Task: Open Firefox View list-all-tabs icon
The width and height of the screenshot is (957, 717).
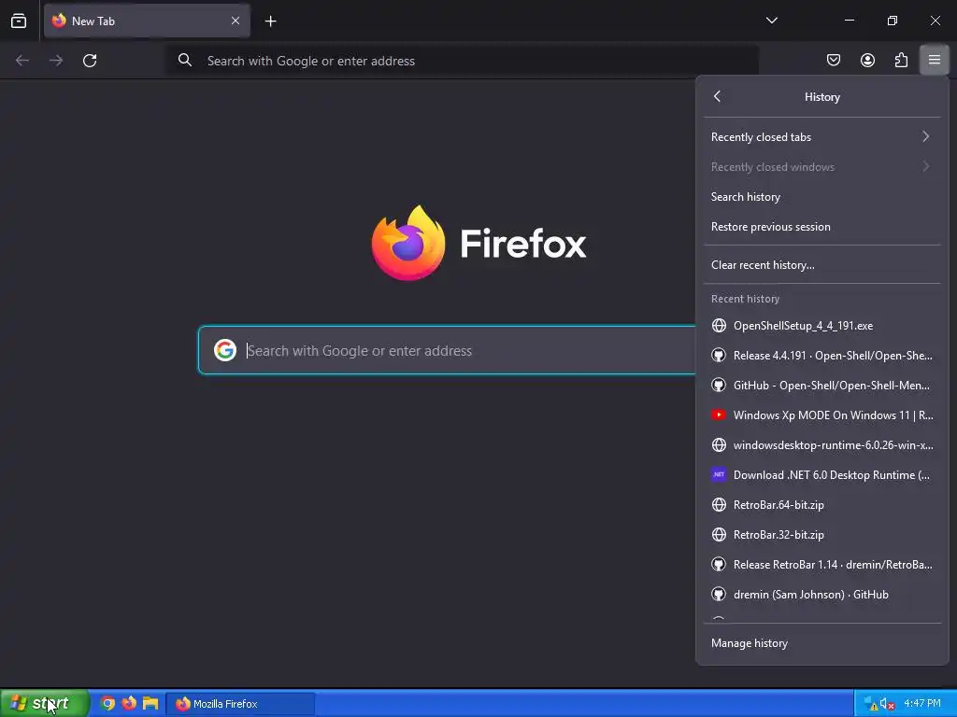Action: pyautogui.click(x=19, y=21)
